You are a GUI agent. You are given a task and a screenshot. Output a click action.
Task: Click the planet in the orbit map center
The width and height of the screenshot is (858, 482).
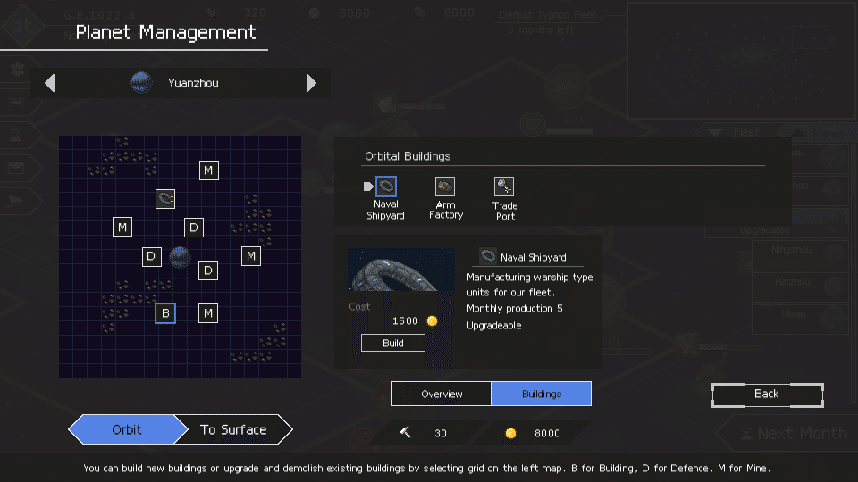click(180, 257)
